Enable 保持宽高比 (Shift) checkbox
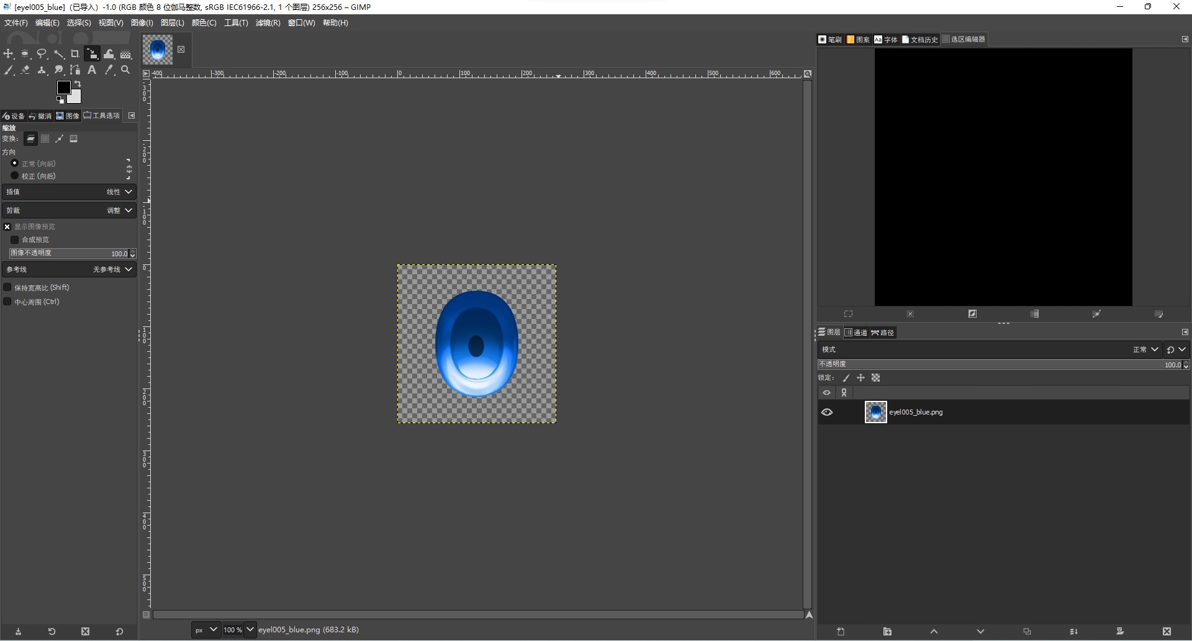Viewport: 1192px width, 641px height. point(7,287)
